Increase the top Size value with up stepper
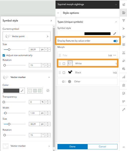Image resolution: width=127 pixels, height=151 pixels. [47, 49]
